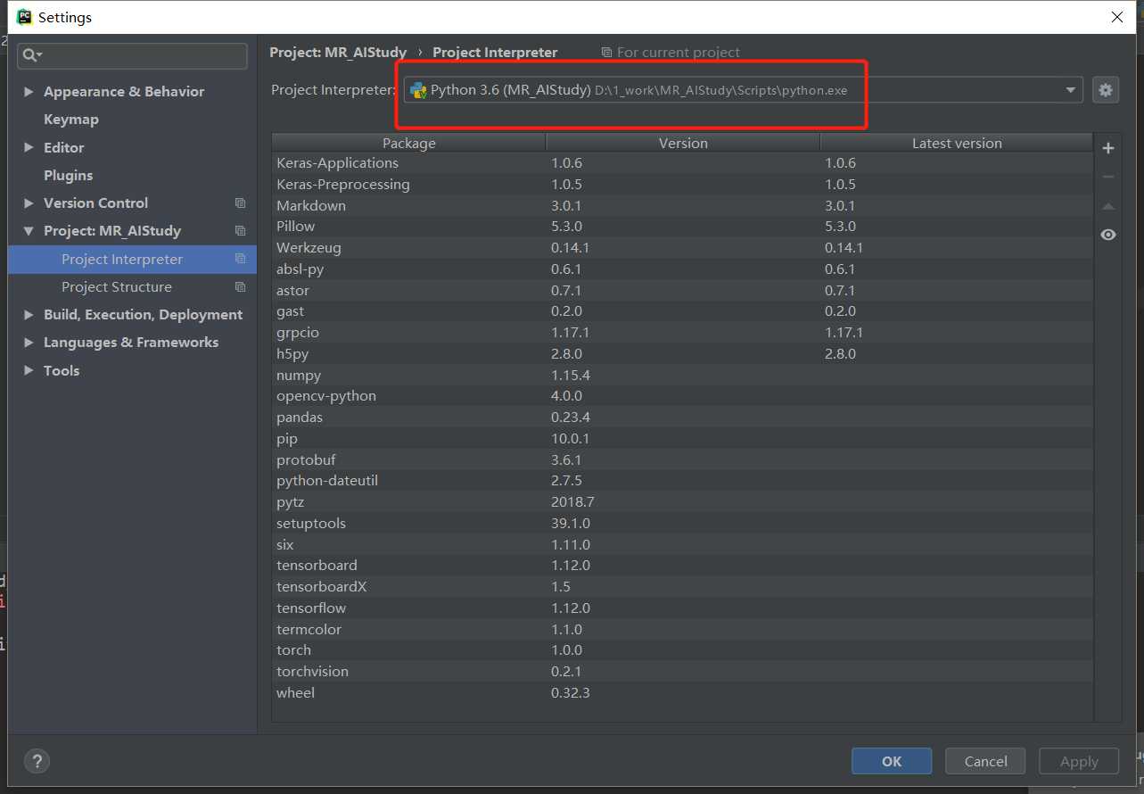Image resolution: width=1144 pixels, height=794 pixels.
Task: Open the Plugins settings page
Action: (x=69, y=176)
